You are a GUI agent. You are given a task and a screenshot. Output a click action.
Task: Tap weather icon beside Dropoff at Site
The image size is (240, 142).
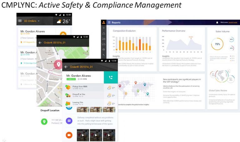[x=109, y=95]
